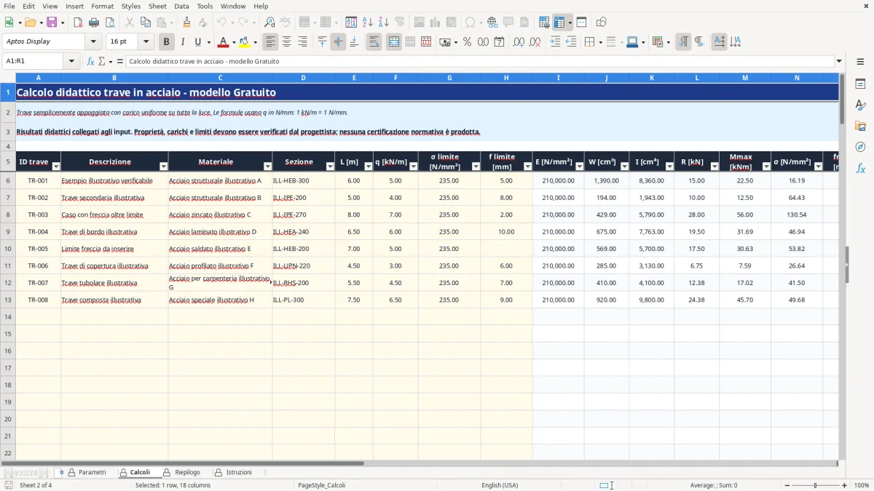Toggle left alignment button
Screen dimensions: 874x491
click(x=271, y=42)
